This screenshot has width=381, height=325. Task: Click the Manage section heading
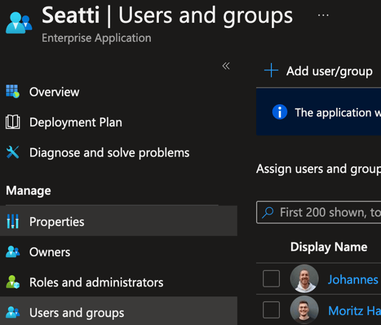(29, 191)
